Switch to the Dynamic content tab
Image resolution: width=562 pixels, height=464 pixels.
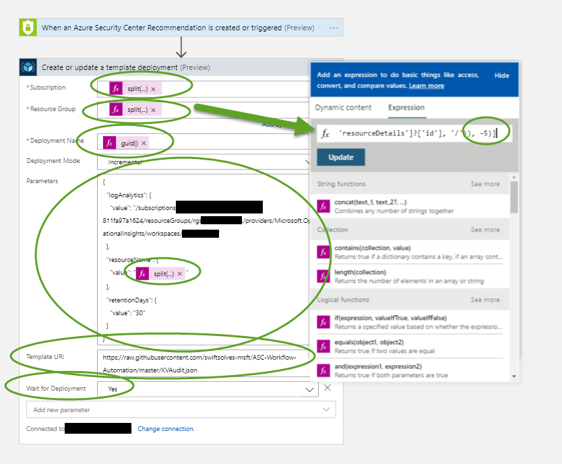(x=343, y=108)
